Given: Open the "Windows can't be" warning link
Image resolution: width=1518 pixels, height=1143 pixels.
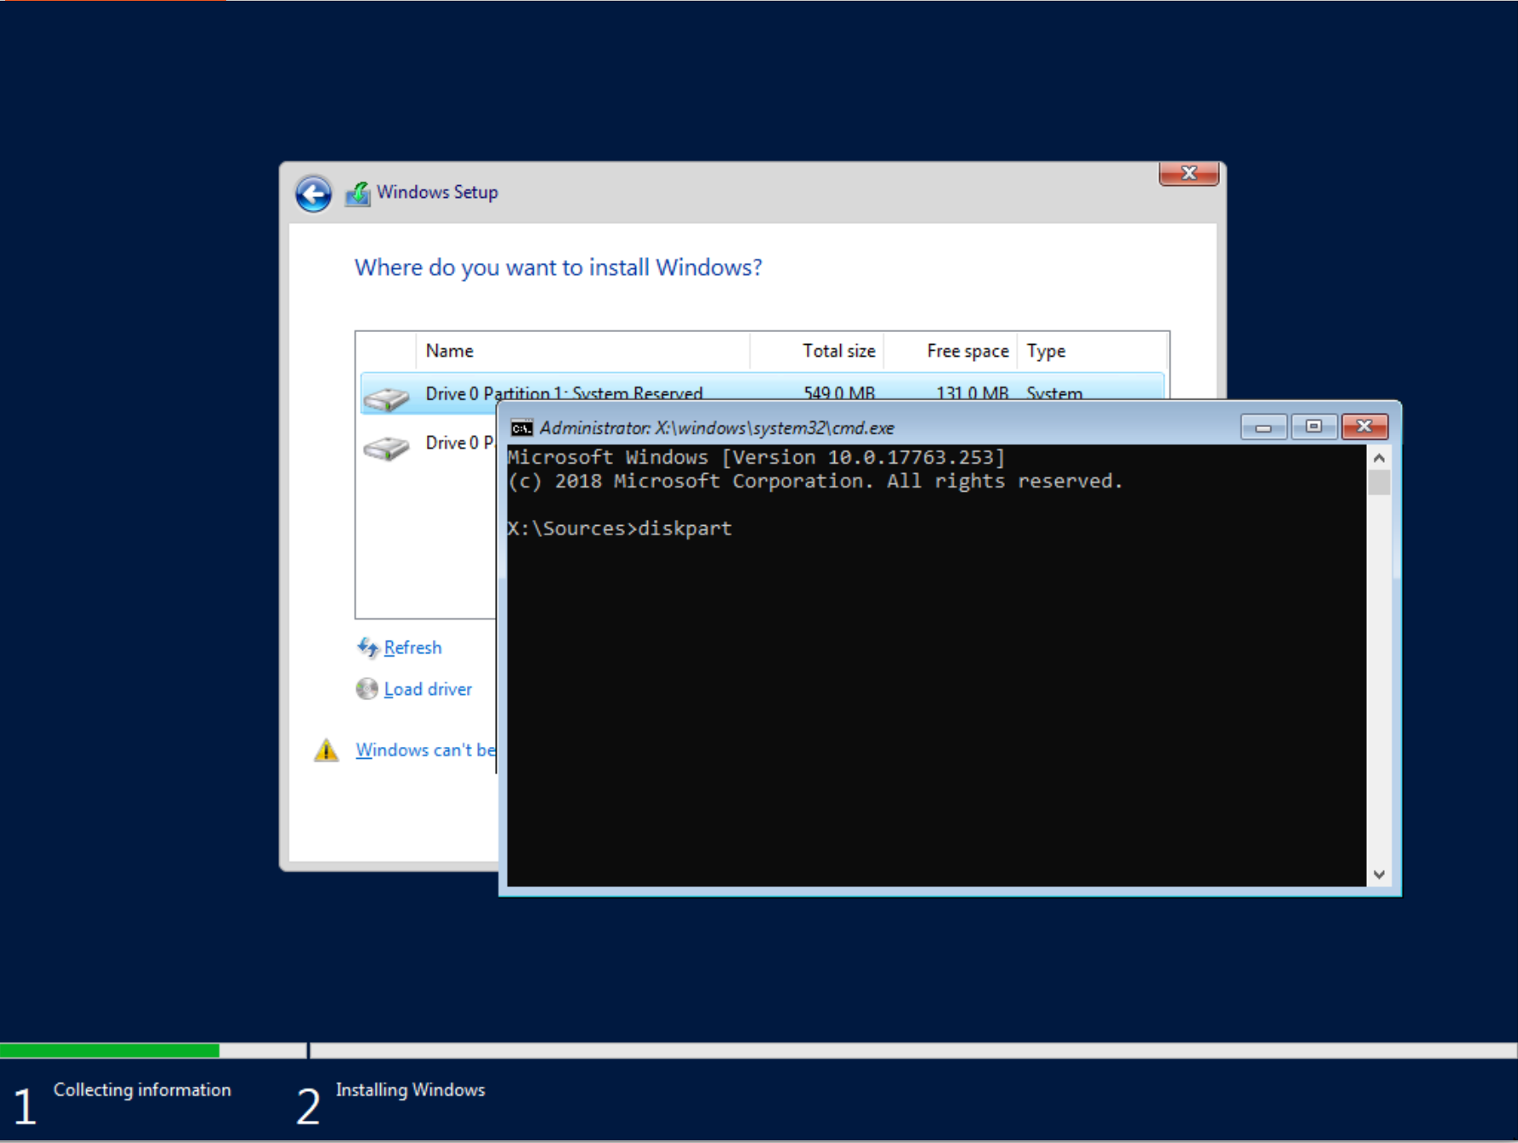Looking at the screenshot, I should click(425, 750).
